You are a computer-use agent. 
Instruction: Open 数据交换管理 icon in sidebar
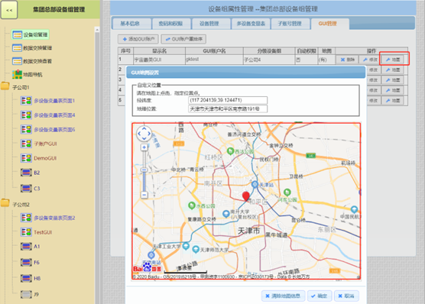17,48
